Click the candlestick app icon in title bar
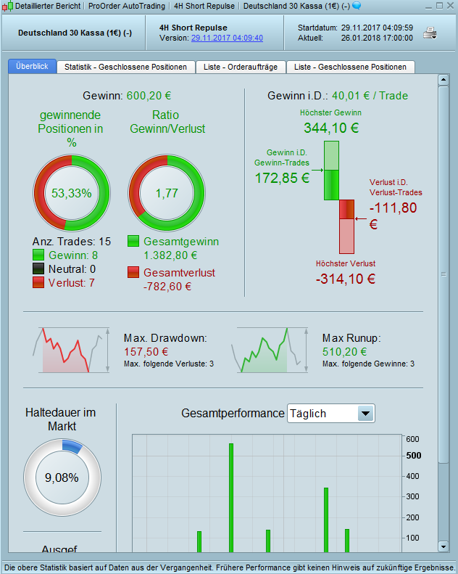The image size is (458, 574). coord(7,7)
